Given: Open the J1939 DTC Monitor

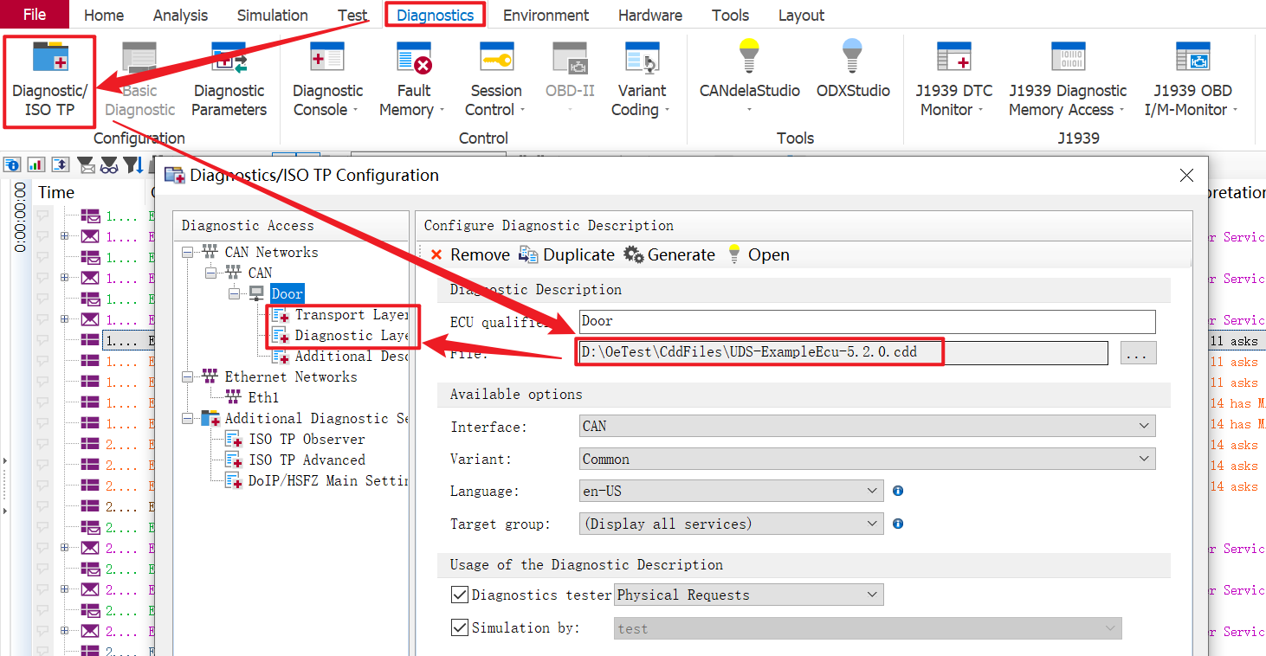Looking at the screenshot, I should pyautogui.click(x=953, y=80).
